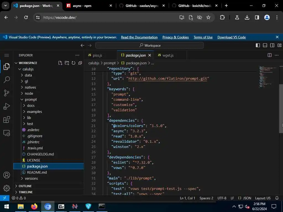The height and width of the screenshot is (212, 283).
Task: Create a new folder in workspace
Action: [x=67, y=63]
